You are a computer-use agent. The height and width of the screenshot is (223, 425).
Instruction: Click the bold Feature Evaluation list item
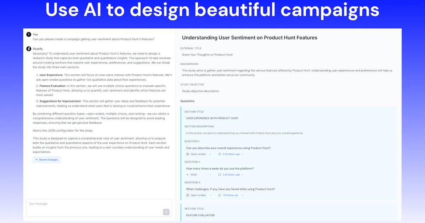coord(52,86)
